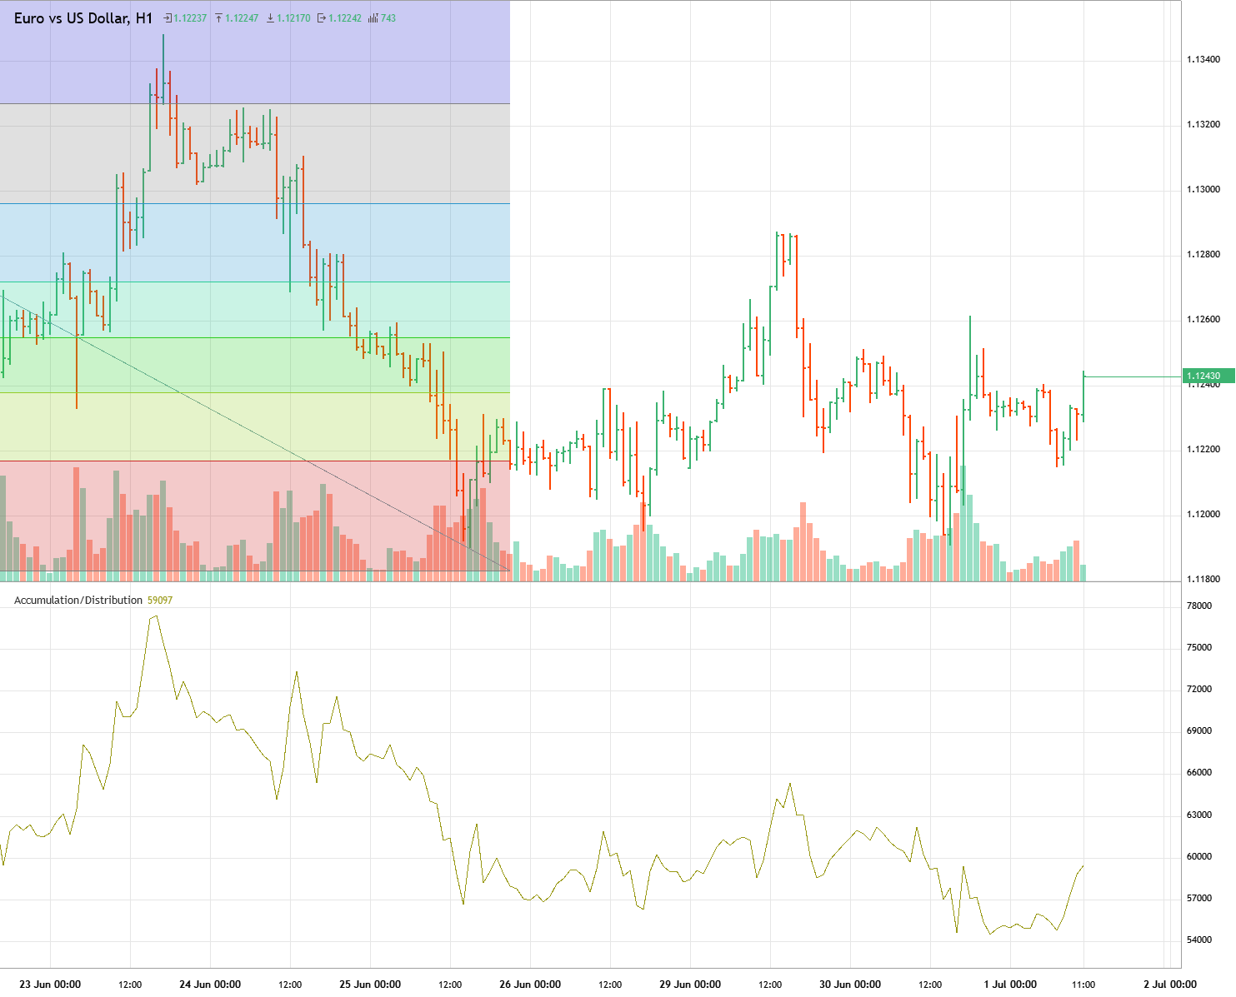Click the current price label 1.12430
The image size is (1236, 997).
tap(1208, 376)
